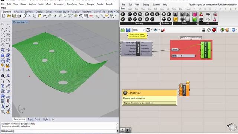
Task: Select the Rhino pointer selection tool
Action: point(3,24)
